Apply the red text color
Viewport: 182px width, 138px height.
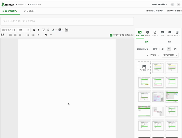pos(53,30)
